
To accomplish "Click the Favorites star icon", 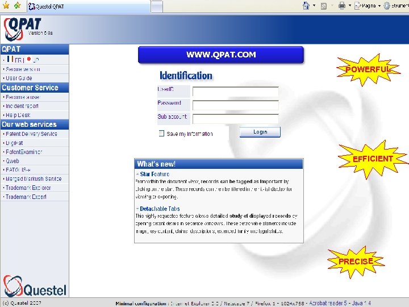I will pyautogui.click(x=6, y=5).
